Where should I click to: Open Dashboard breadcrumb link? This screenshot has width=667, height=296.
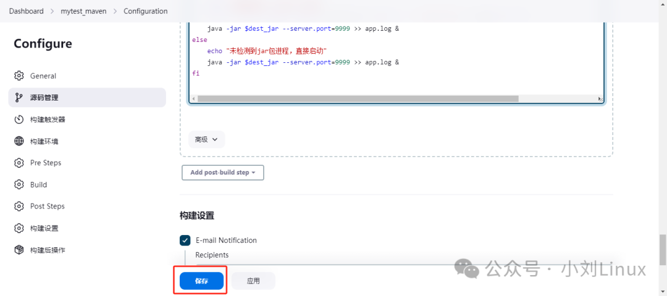pos(27,11)
